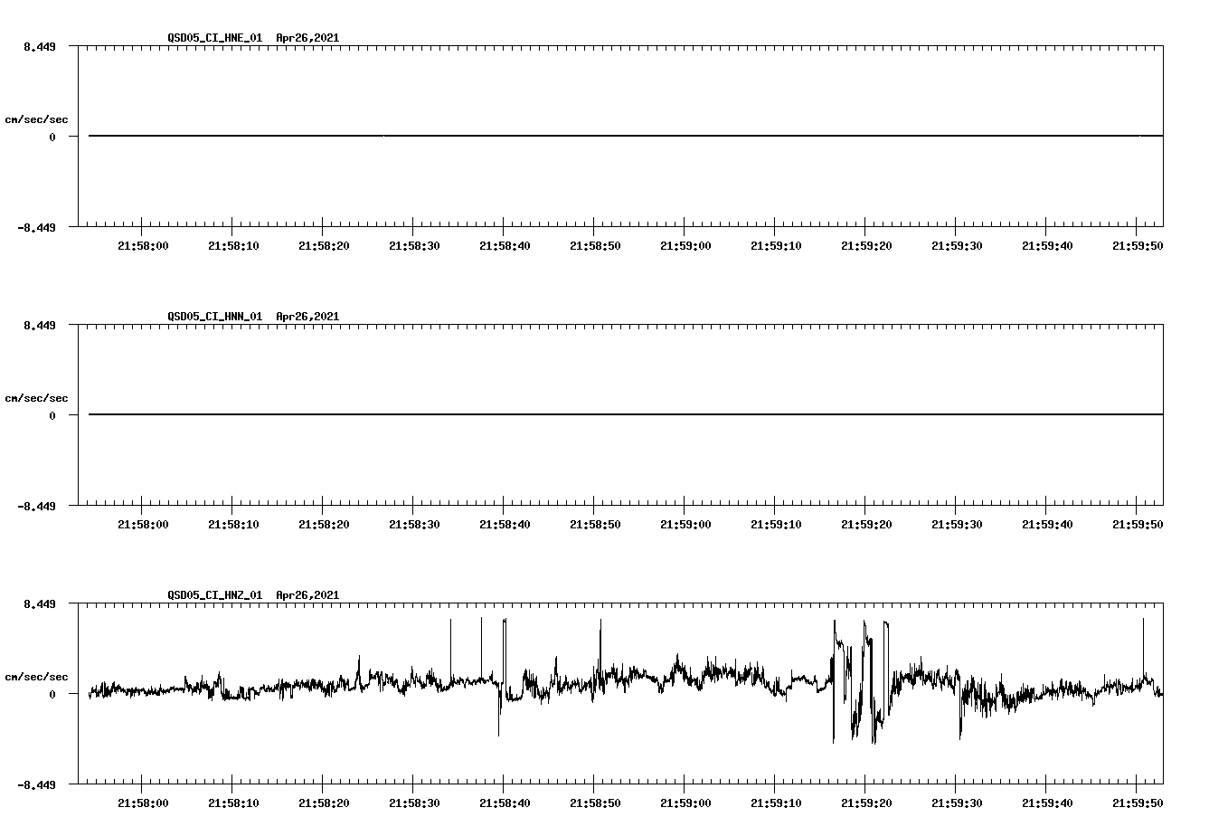Click the tall spike near 21:58:40 on HNZ trace
The height and width of the screenshot is (836, 1228).
click(x=504, y=633)
